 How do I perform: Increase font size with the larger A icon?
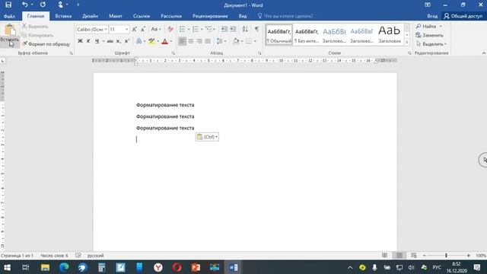134,29
